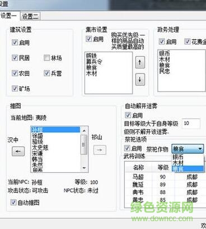Choose 木材 from 祭祀作物 dropdown list

[x=188, y=163]
